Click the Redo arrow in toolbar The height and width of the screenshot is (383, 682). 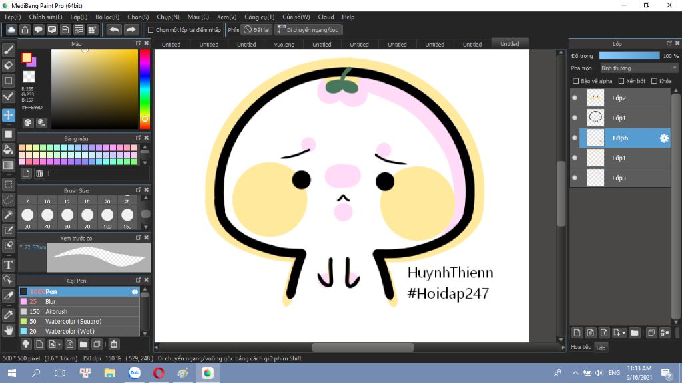coord(131,29)
